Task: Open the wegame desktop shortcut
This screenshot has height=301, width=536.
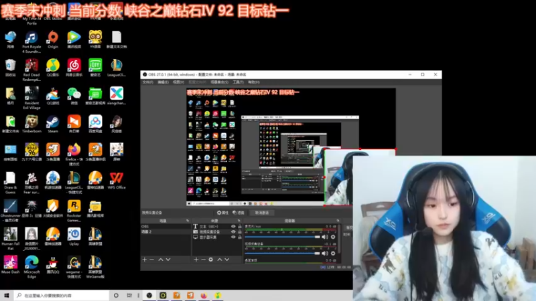Action: pos(74,267)
